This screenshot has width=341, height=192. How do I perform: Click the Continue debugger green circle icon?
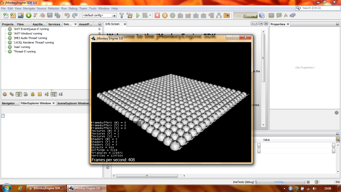coord(172,15)
